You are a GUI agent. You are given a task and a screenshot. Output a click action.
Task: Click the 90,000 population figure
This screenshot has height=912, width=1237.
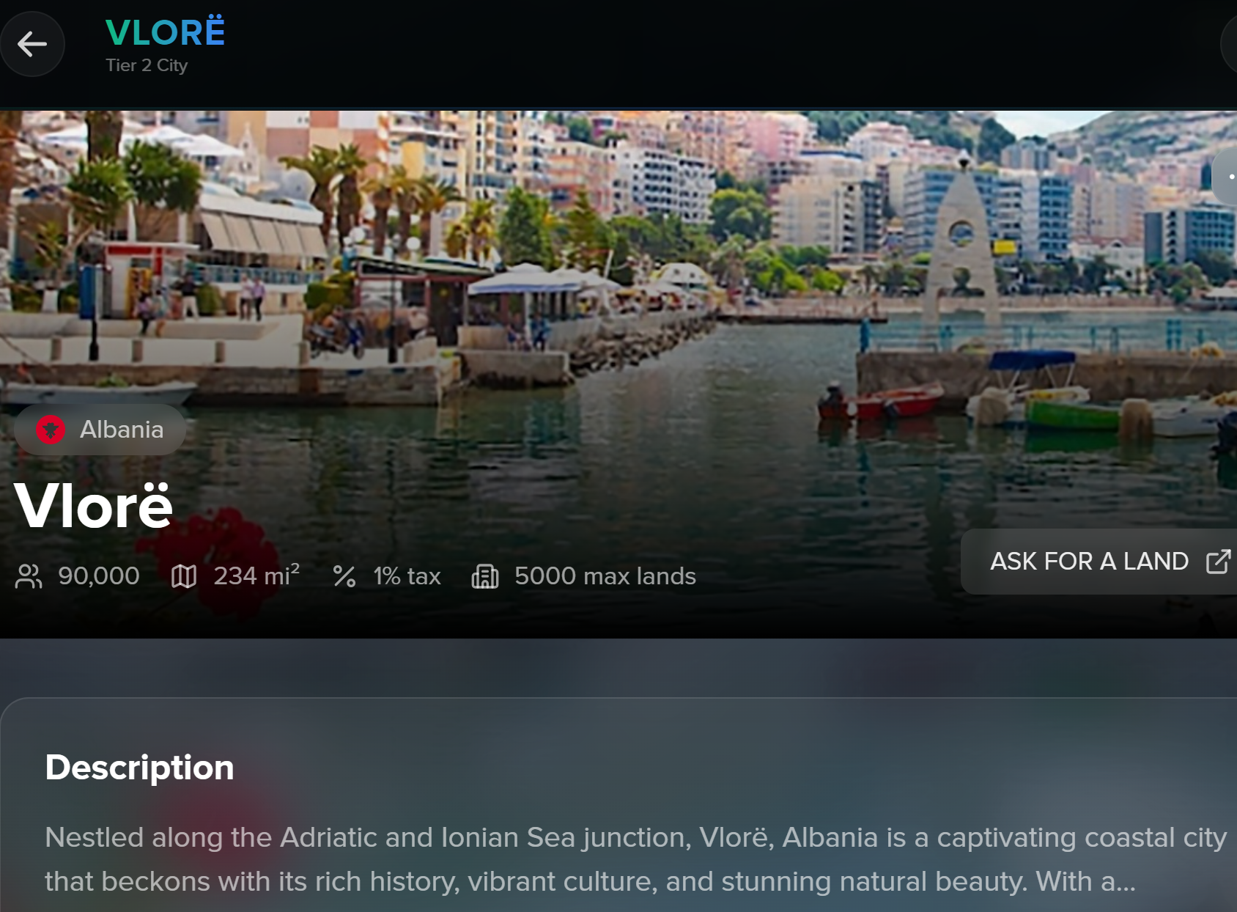[x=99, y=576]
